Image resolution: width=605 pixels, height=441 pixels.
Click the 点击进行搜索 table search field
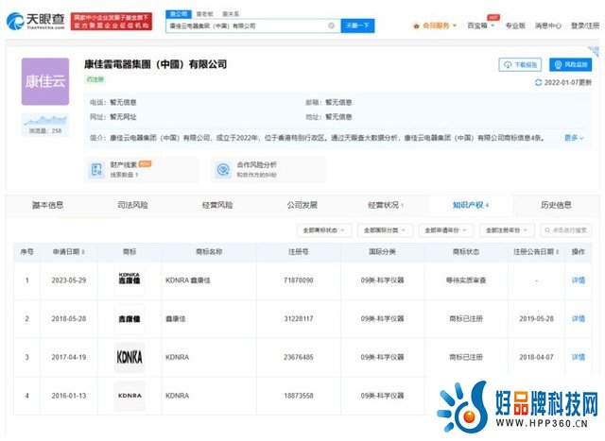click(x=566, y=230)
